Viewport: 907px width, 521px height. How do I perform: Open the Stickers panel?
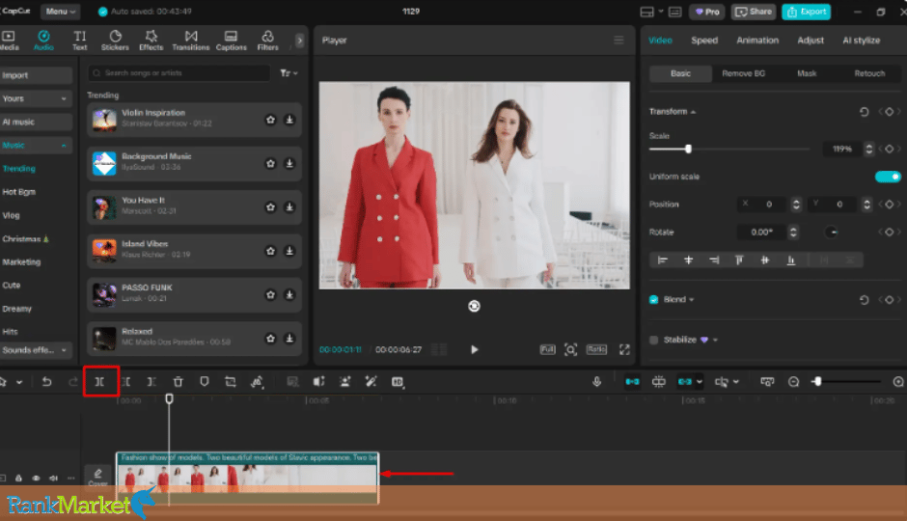coord(115,41)
